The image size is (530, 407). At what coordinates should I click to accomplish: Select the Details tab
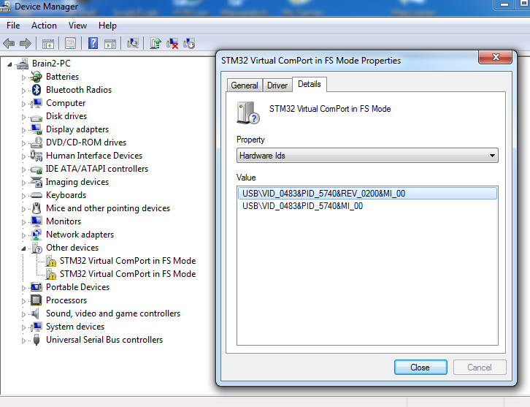point(310,84)
